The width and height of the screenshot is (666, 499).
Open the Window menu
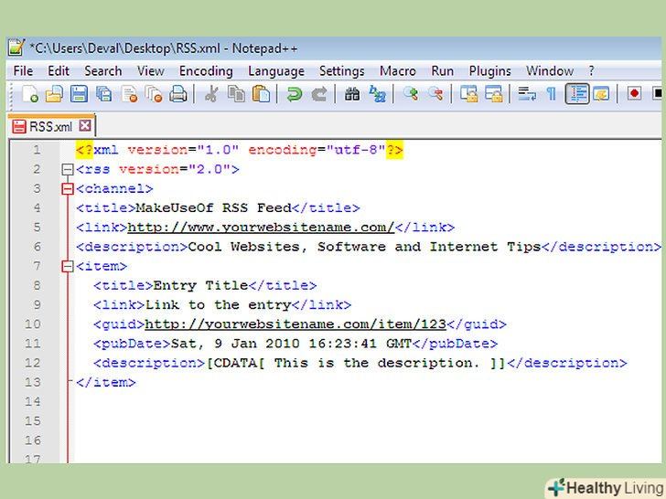[x=550, y=71]
